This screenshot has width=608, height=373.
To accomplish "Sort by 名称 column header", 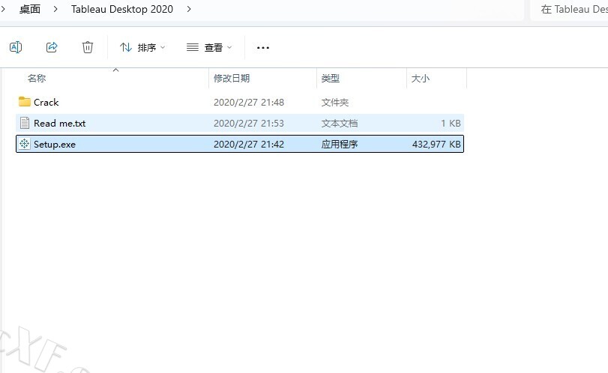I will (37, 78).
